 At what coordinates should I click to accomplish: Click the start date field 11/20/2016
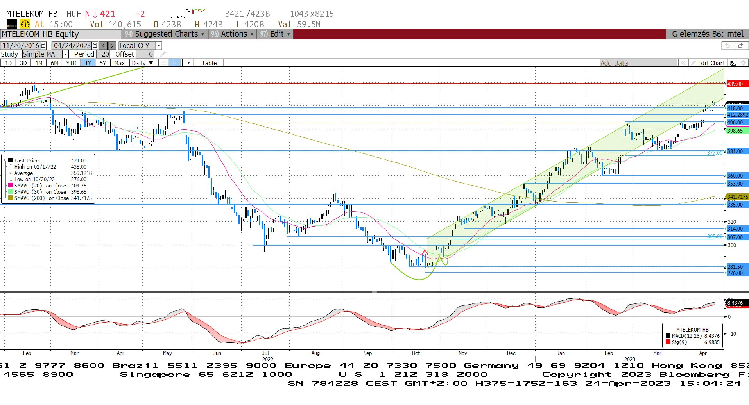point(21,46)
